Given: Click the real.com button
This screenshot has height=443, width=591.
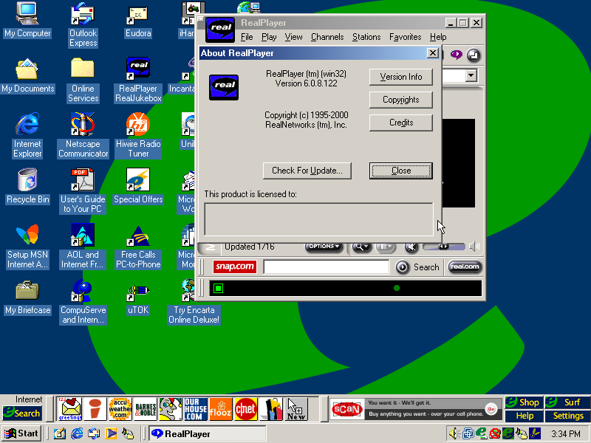Looking at the screenshot, I should (465, 267).
